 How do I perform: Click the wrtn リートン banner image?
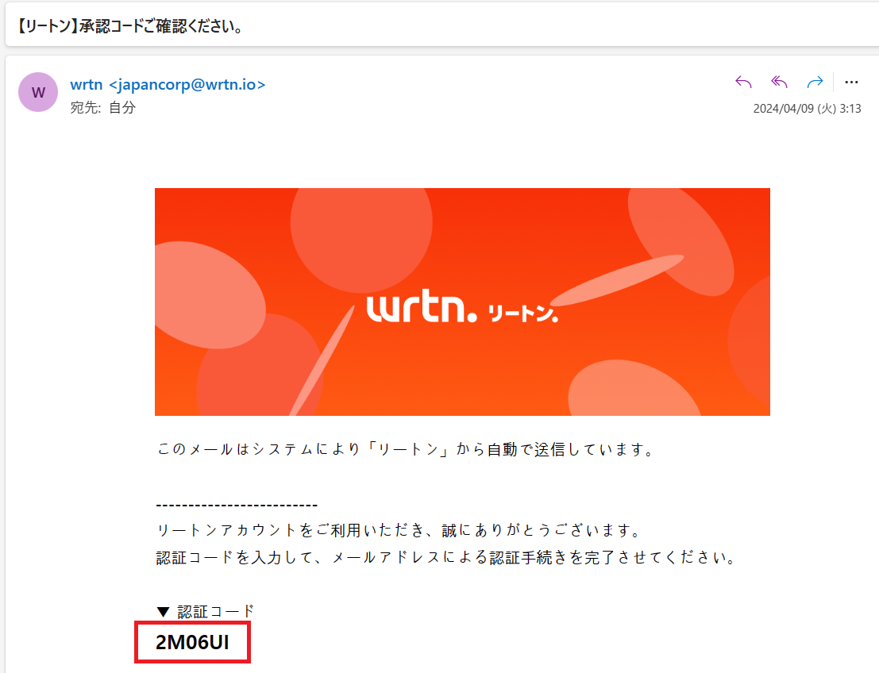[x=462, y=302]
